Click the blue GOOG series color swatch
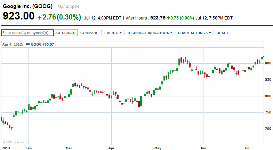The width and height of the screenshot is (273, 150). pyautogui.click(x=28, y=44)
